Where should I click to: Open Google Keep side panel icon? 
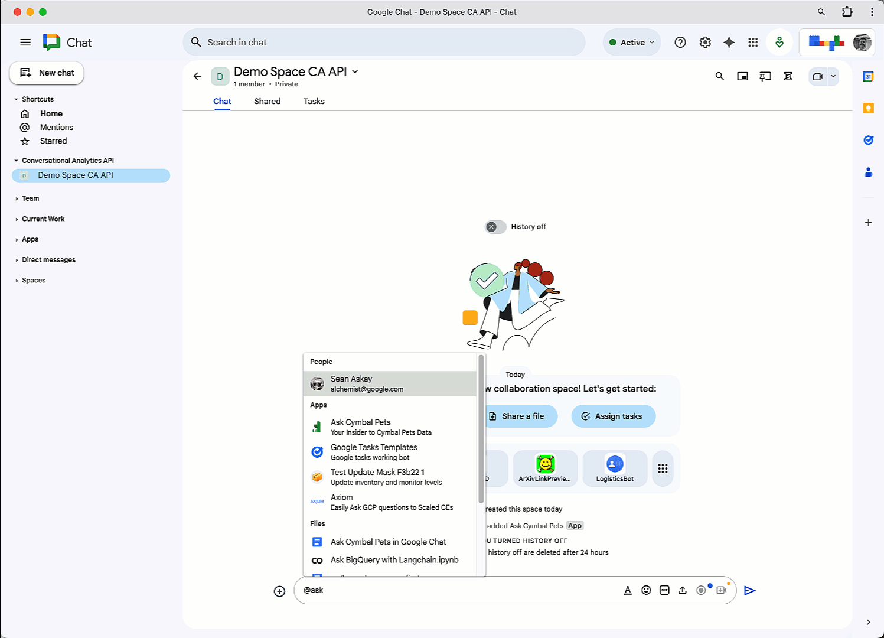click(x=868, y=108)
